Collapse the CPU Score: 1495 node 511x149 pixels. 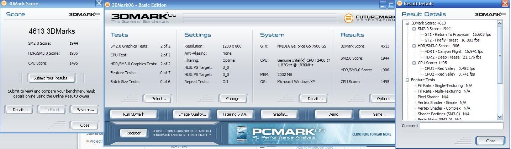(x=414, y=63)
